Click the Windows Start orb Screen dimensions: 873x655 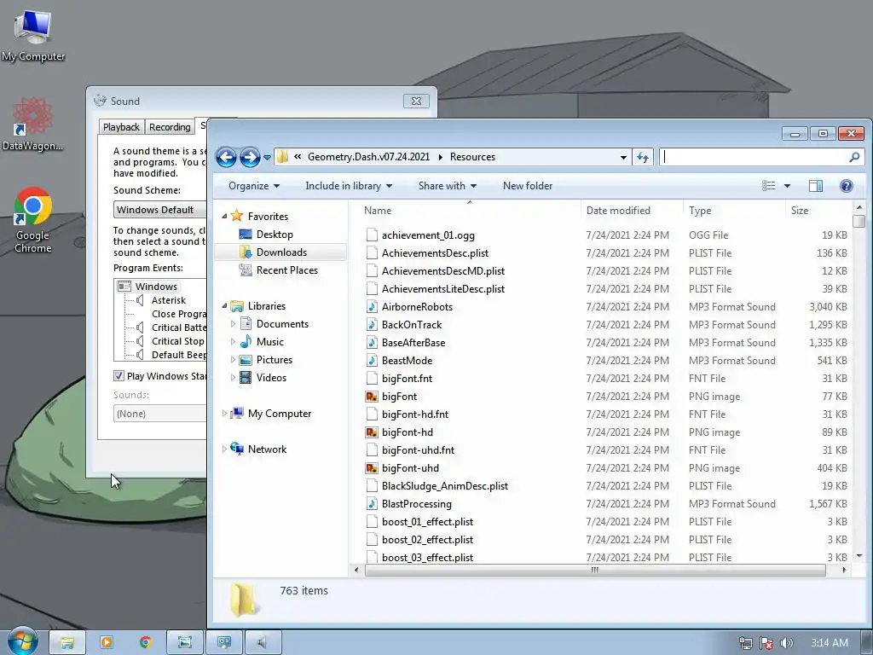[22, 641]
